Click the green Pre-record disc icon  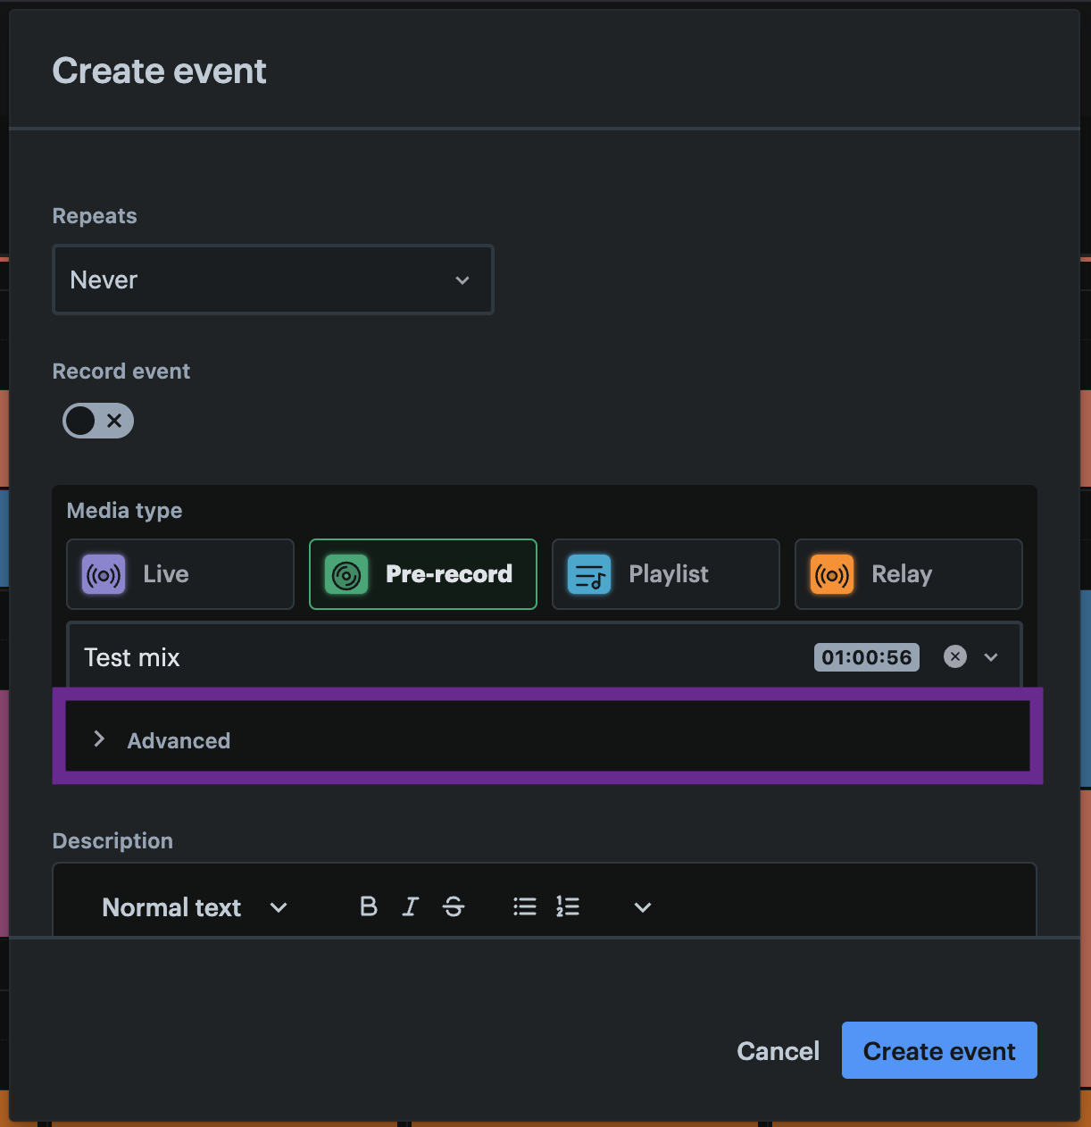pyautogui.click(x=346, y=574)
